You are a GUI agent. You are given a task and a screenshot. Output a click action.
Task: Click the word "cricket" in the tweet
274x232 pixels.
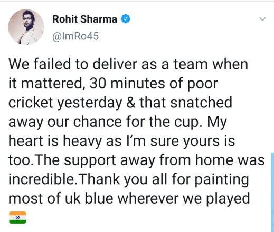(31, 103)
